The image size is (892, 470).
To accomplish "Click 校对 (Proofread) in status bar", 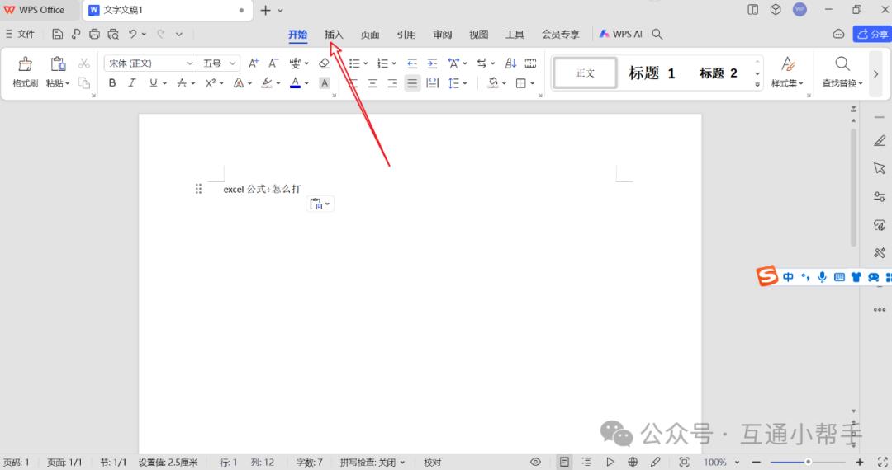I will click(432, 462).
